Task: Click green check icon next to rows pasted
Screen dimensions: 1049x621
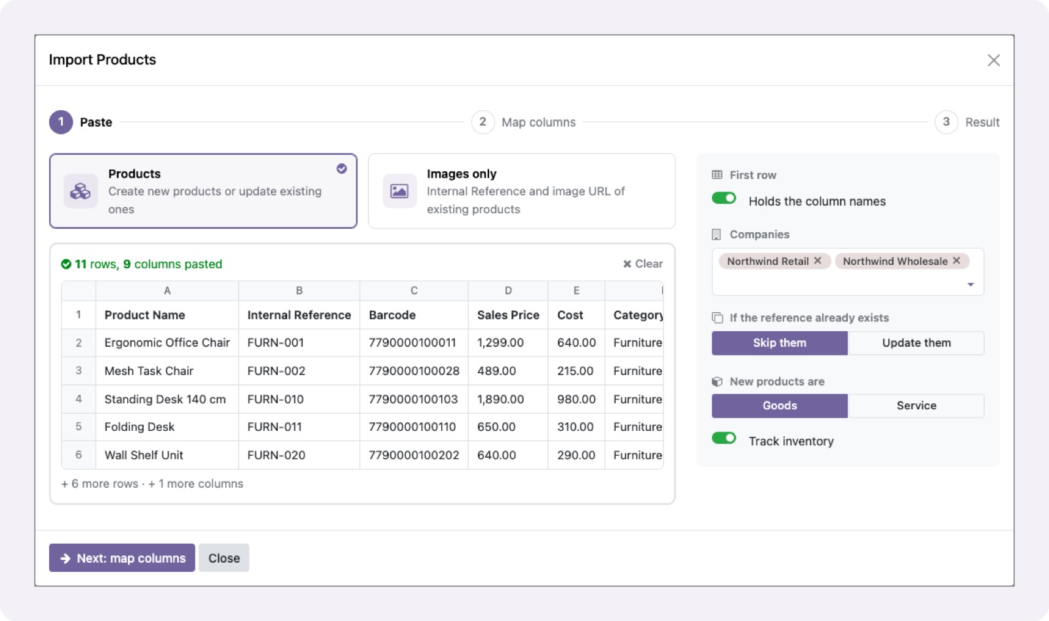Action: point(66,264)
